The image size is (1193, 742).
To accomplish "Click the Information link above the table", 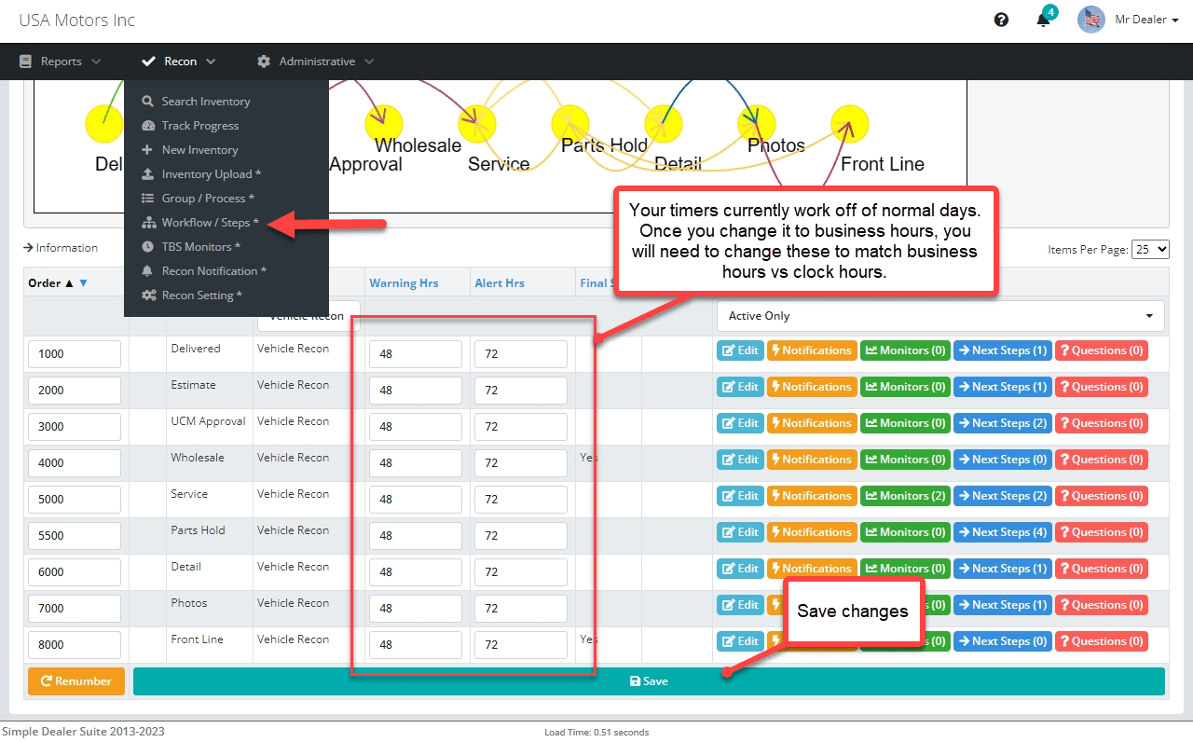I will 61,248.
